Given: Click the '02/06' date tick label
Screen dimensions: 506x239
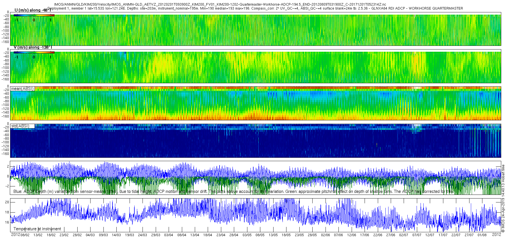Looking at the screenshot, I should point(326,235).
